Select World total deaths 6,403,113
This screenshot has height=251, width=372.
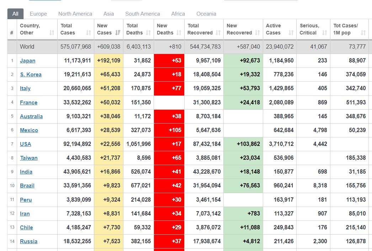tap(139, 47)
